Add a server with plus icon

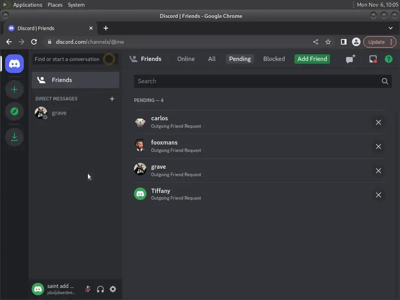coord(14,89)
